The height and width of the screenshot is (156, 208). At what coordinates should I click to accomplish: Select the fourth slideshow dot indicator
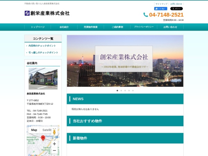pyautogui.click(x=129, y=90)
